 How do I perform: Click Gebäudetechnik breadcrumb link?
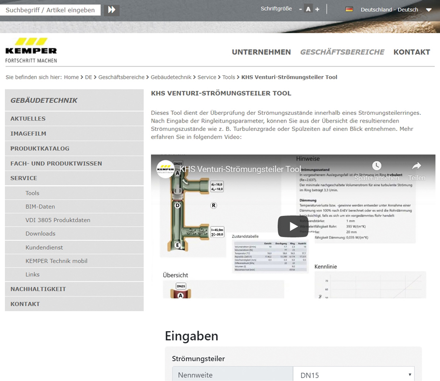click(x=171, y=77)
